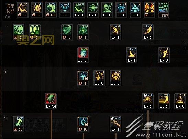
Task: Select the fiery explosion skill in top row
Action: pyautogui.click(x=150, y=10)
